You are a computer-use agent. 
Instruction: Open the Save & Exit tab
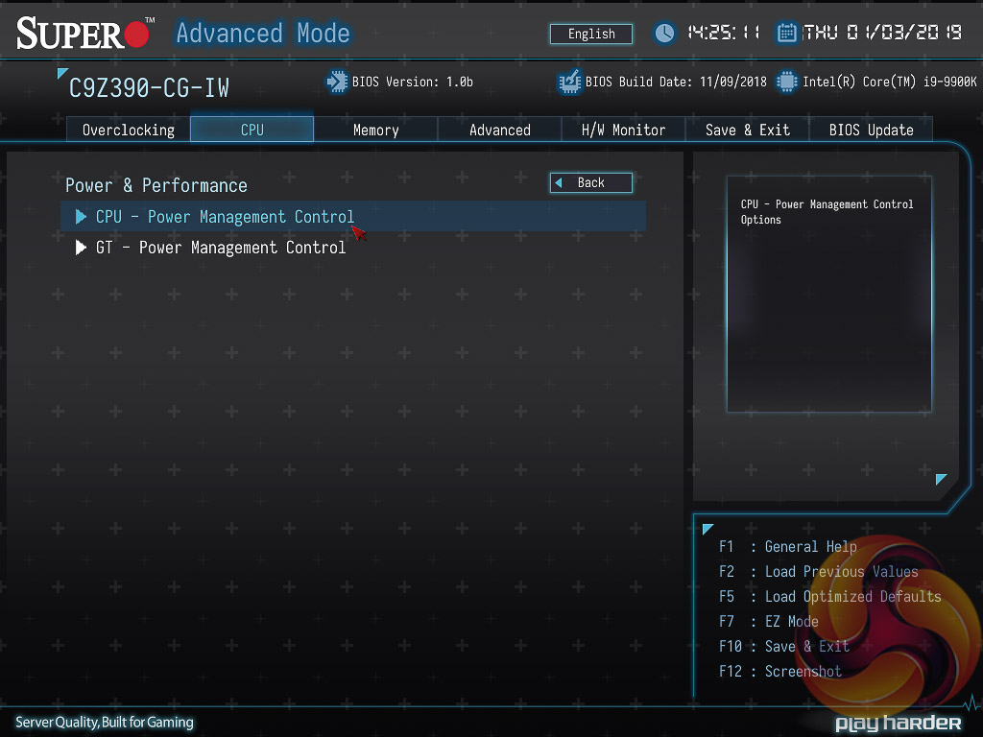click(x=747, y=130)
